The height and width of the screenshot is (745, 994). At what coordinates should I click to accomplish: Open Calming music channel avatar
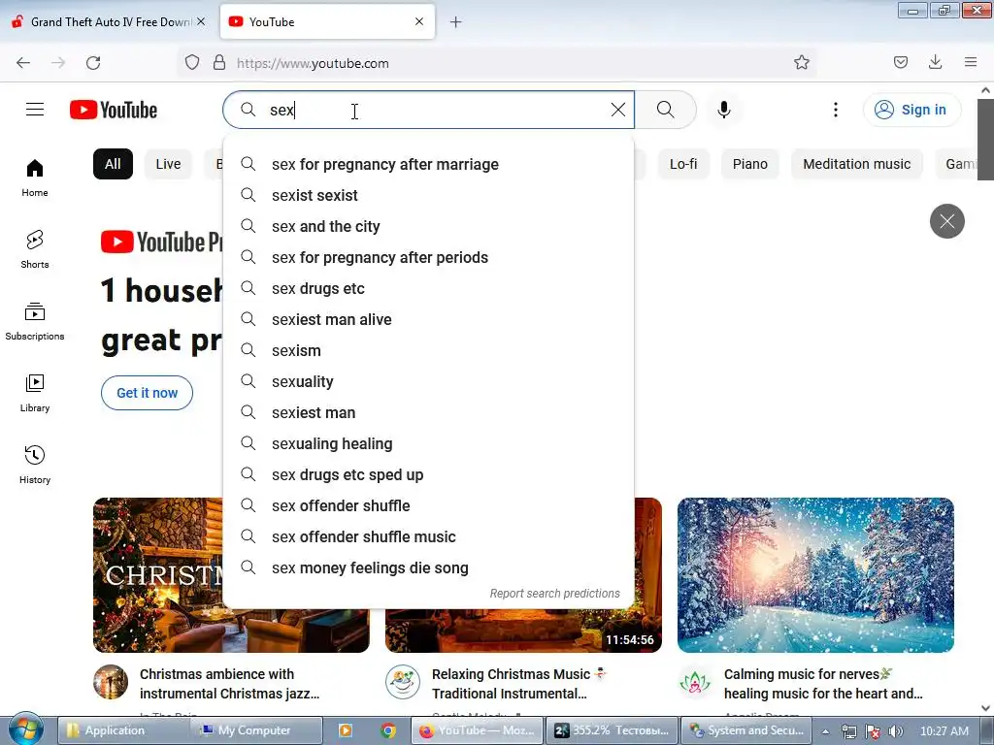point(695,682)
